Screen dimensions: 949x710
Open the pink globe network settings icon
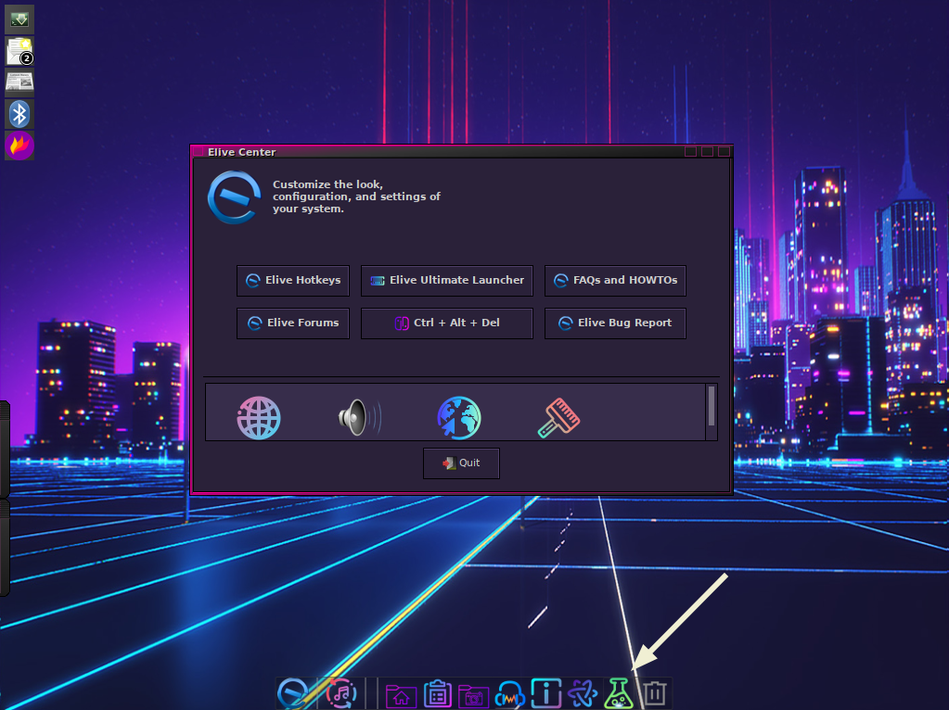pos(259,418)
